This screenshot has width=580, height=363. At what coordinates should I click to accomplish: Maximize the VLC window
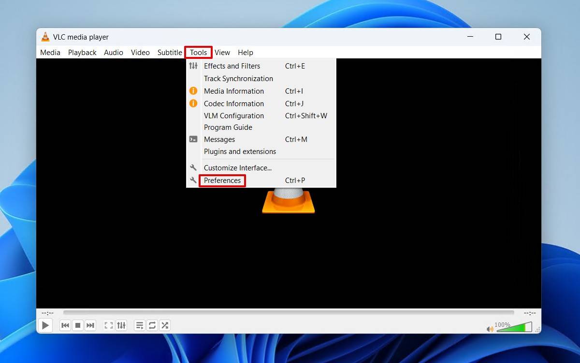tap(498, 37)
